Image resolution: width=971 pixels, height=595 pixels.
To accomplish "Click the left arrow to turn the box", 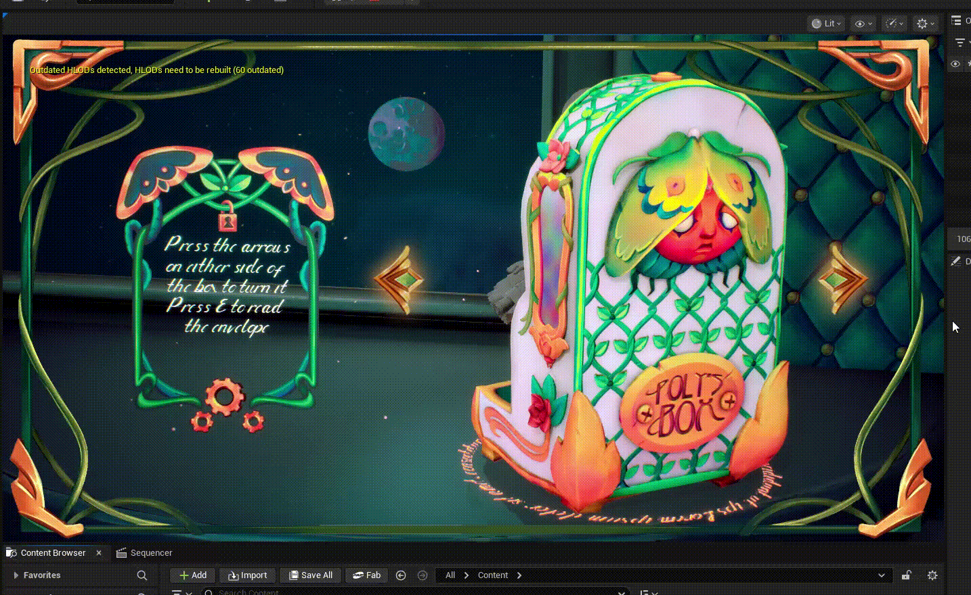I will [400, 280].
